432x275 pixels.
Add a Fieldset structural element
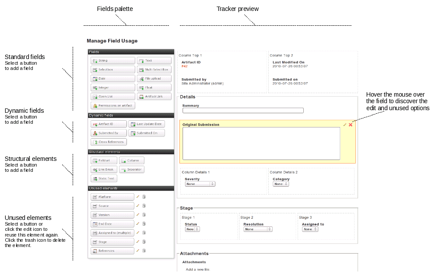104,160
